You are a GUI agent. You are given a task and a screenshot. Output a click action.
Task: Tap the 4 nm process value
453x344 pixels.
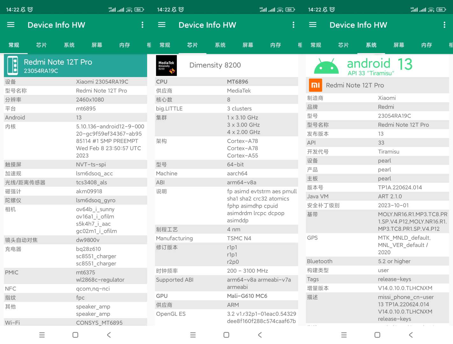[x=234, y=229]
